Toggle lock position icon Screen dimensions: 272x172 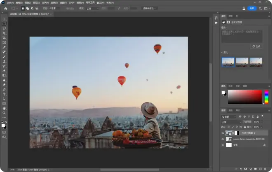237,127
